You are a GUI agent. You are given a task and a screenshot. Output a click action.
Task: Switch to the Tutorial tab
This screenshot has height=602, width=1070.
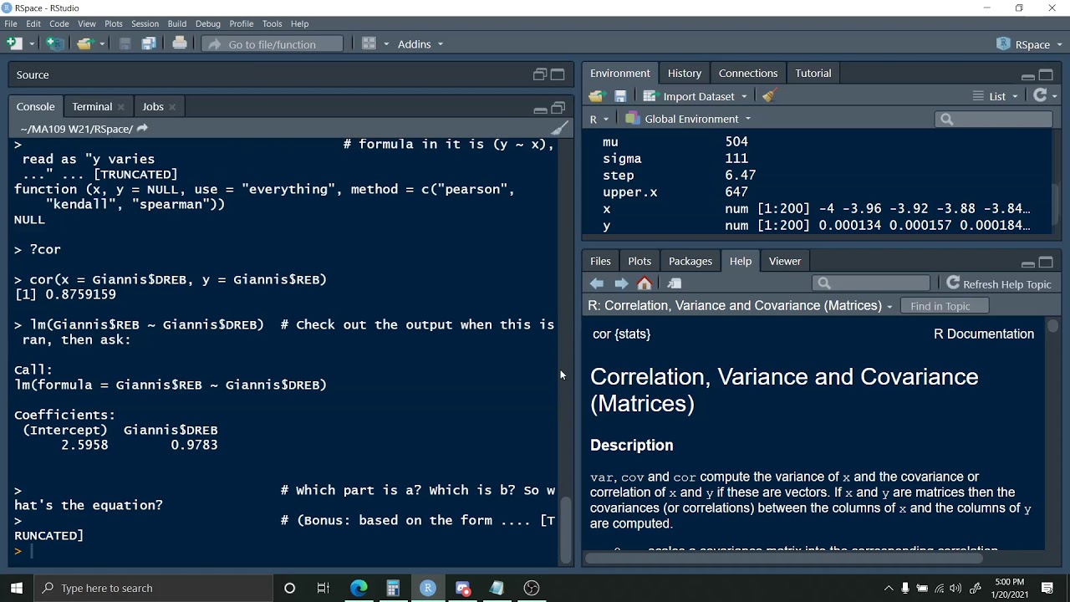813,73
